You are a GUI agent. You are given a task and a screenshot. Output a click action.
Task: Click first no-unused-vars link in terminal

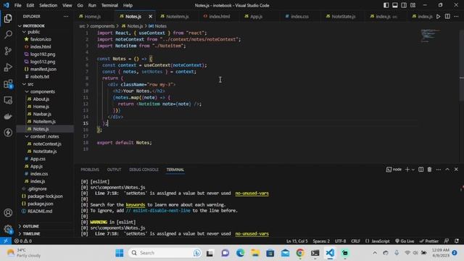point(252,194)
